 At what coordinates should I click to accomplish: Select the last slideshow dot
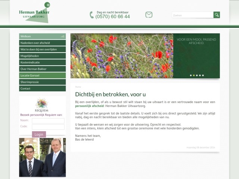[x=203, y=75]
